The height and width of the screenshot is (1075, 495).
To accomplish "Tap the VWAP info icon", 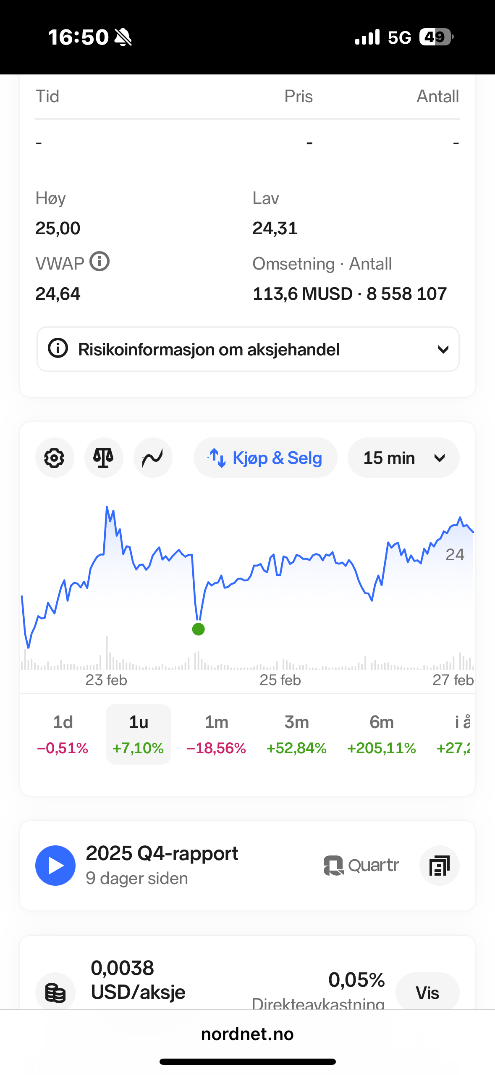I will coord(100,262).
